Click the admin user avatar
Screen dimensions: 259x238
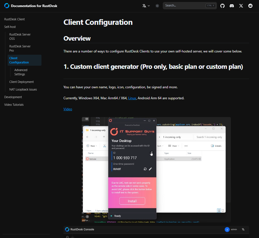tap(227, 230)
